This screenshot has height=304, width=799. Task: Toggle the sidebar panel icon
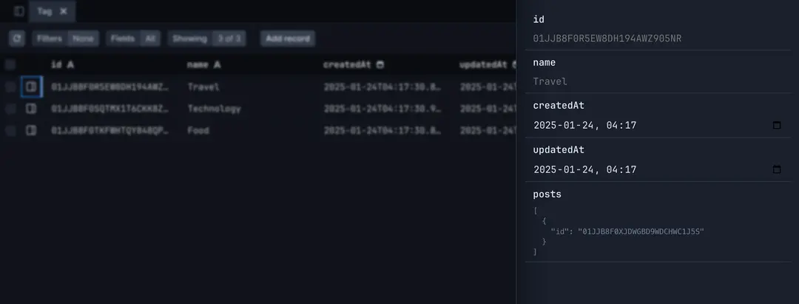[x=19, y=11]
